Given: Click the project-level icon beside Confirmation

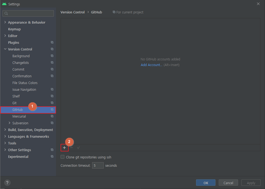Looking at the screenshot, I should point(52,76).
